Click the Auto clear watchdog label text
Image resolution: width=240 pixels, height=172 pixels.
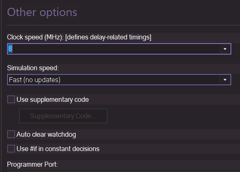click(x=46, y=135)
